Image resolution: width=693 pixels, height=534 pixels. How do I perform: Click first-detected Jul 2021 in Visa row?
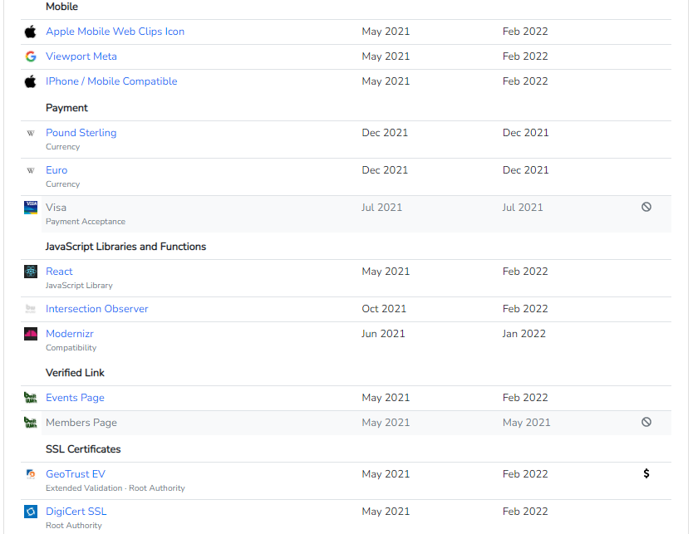[382, 208]
